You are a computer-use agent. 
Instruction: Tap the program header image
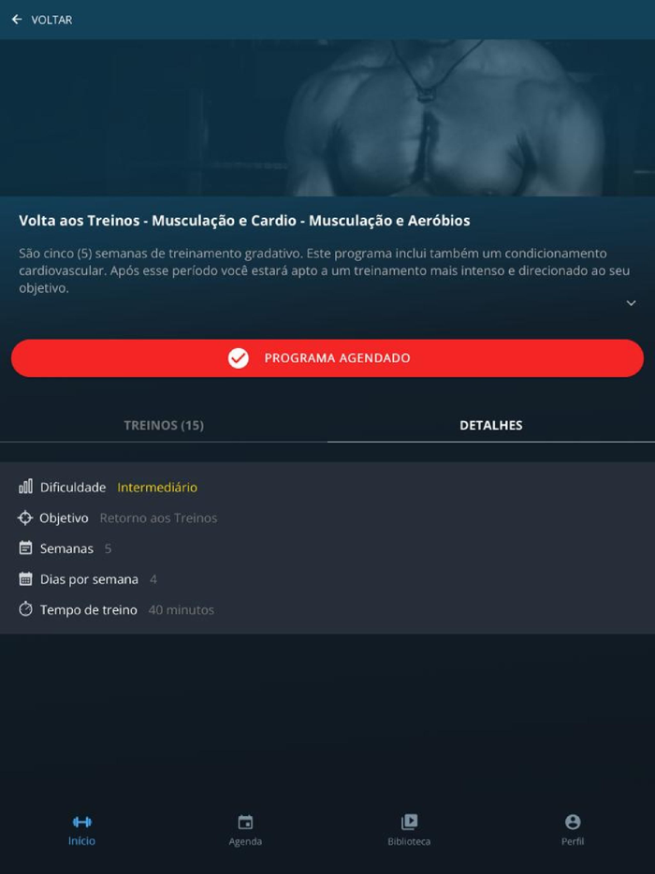327,118
